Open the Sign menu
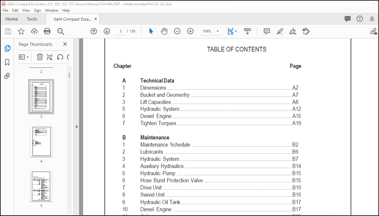 coord(37,10)
